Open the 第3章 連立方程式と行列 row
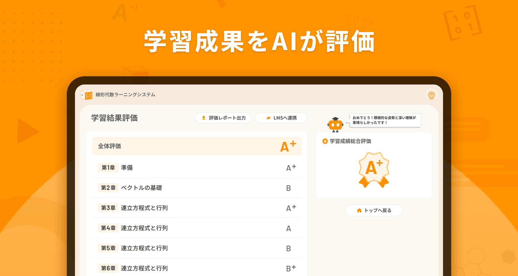Viewport: 518px width, 276px height. tap(197, 208)
